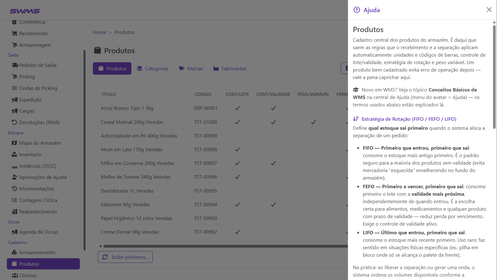497x280 pixels.
Task: Click the Instâncias (SSCC) pallet icon
Action: tap(15, 167)
